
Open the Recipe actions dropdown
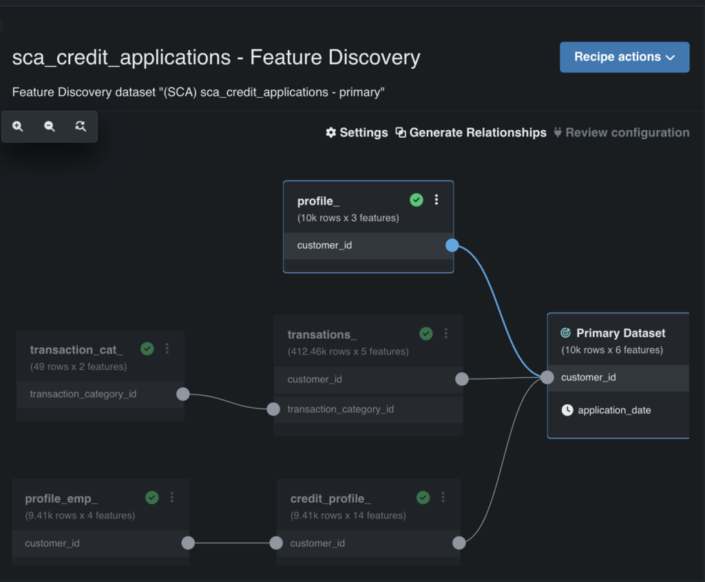624,57
